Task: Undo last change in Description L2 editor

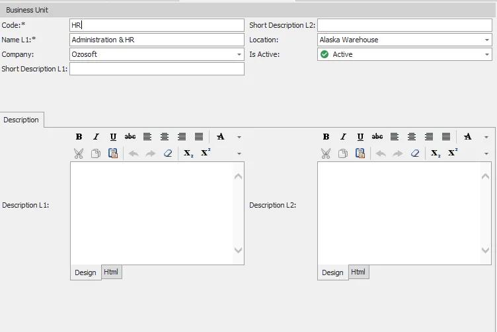Action: 381,154
